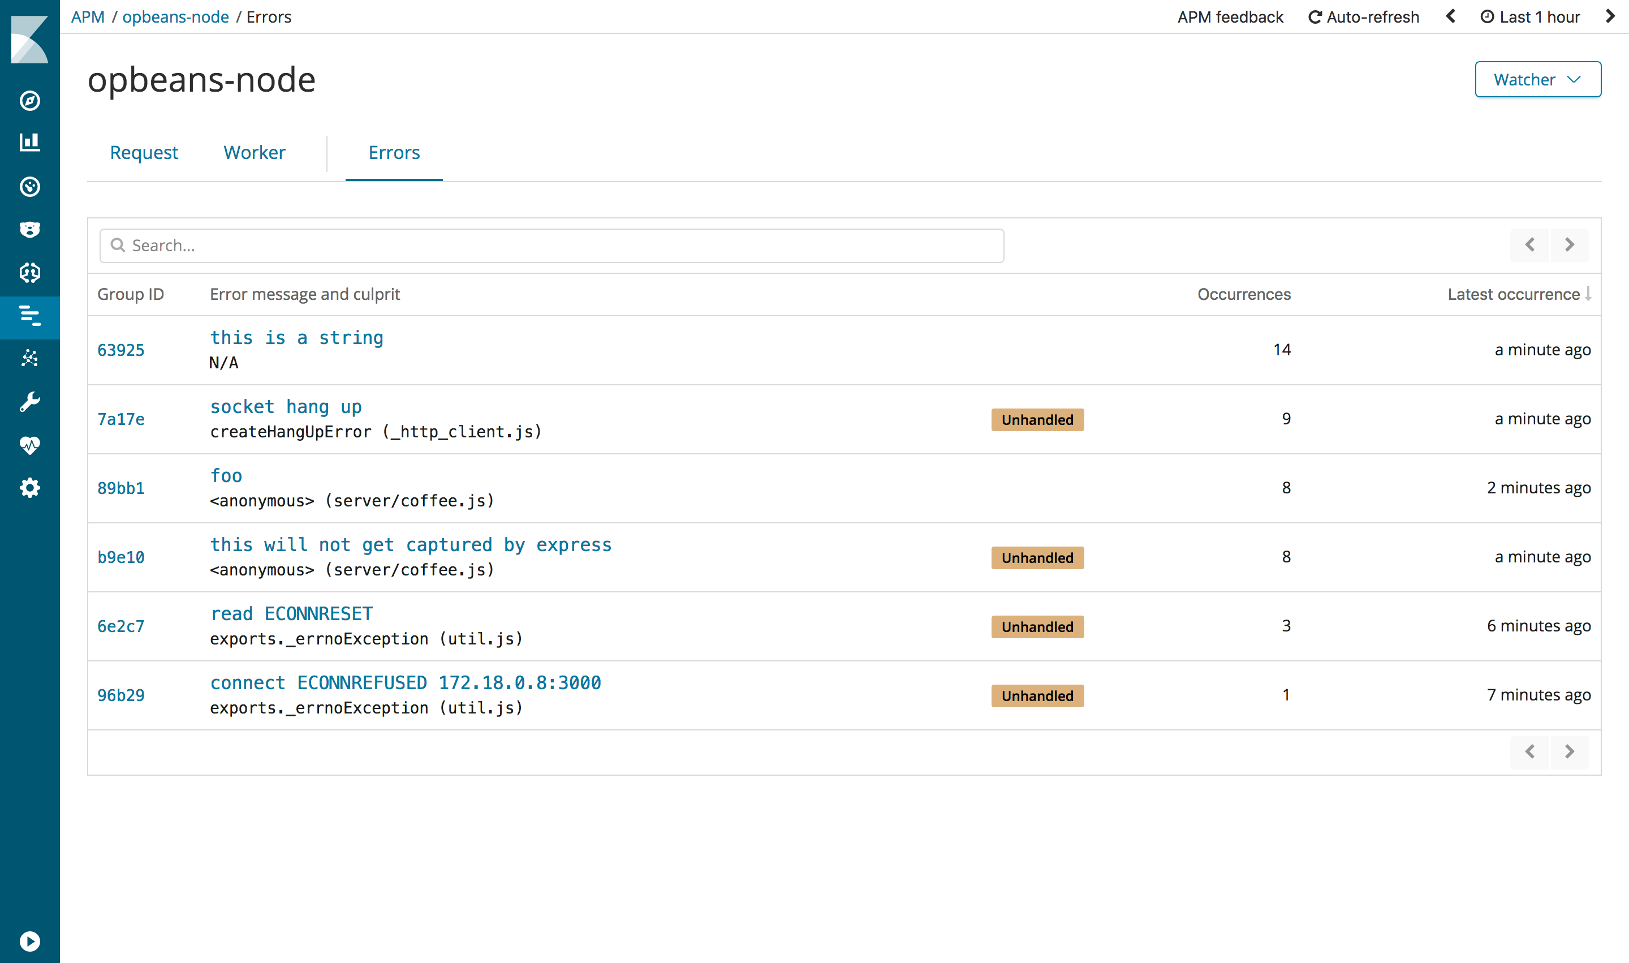This screenshot has width=1629, height=963.
Task: Open the Last 1 hour time picker
Action: (x=1530, y=17)
